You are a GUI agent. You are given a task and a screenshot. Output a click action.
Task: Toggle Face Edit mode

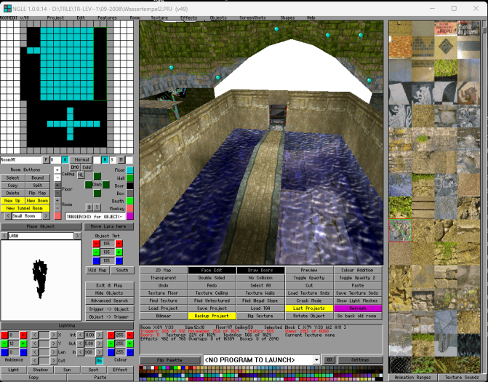[212, 270]
